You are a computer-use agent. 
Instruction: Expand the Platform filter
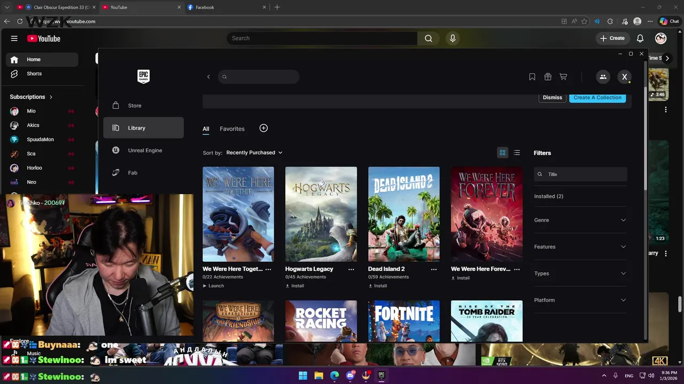tap(580, 300)
